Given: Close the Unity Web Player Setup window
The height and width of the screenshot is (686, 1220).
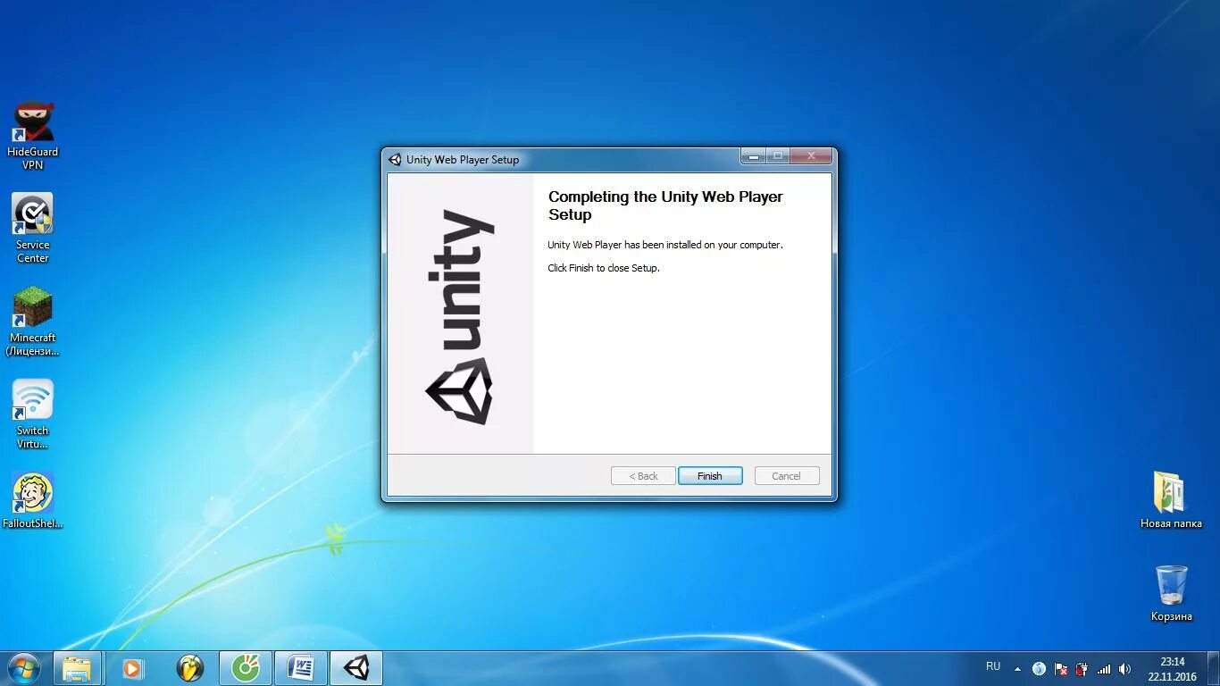Looking at the screenshot, I should click(811, 156).
